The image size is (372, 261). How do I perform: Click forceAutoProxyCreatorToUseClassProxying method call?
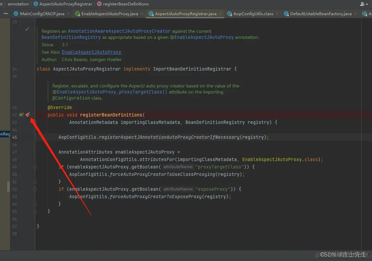click(x=162, y=175)
